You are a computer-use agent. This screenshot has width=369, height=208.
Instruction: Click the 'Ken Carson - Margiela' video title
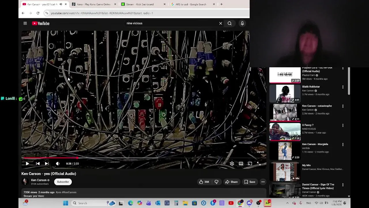click(315, 144)
